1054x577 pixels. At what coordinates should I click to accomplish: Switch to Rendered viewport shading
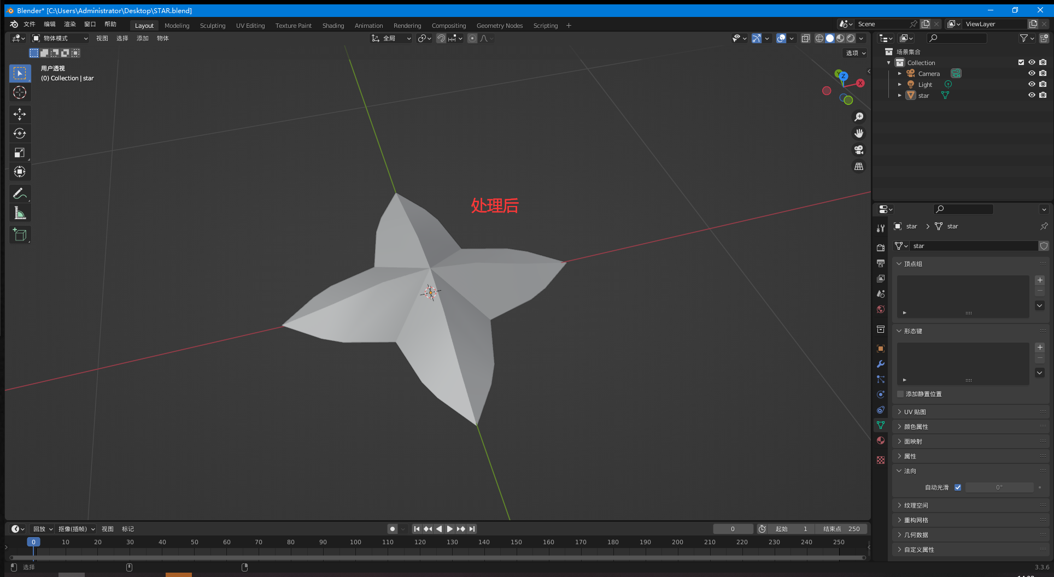pos(851,38)
